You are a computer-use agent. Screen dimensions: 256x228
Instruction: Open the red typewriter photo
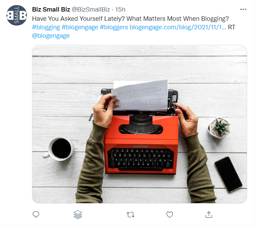tap(141, 136)
